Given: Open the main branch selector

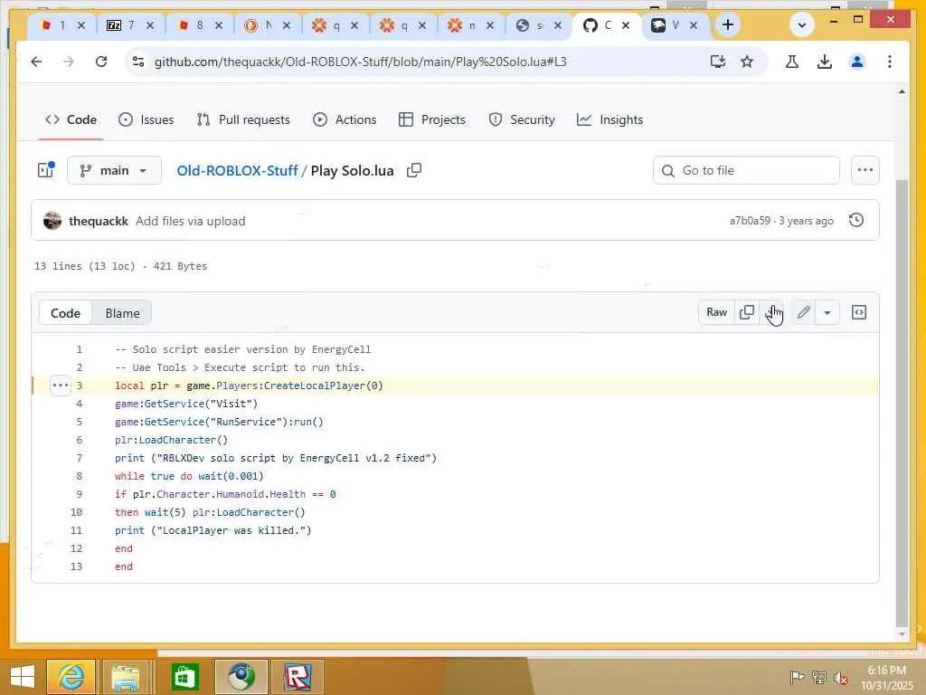Looking at the screenshot, I should (x=114, y=170).
